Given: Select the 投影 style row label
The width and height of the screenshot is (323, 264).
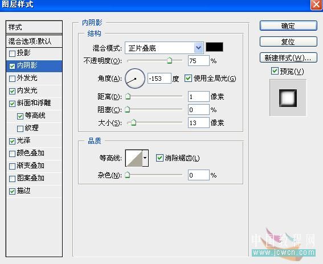Looking at the screenshot, I should [x=23, y=53].
